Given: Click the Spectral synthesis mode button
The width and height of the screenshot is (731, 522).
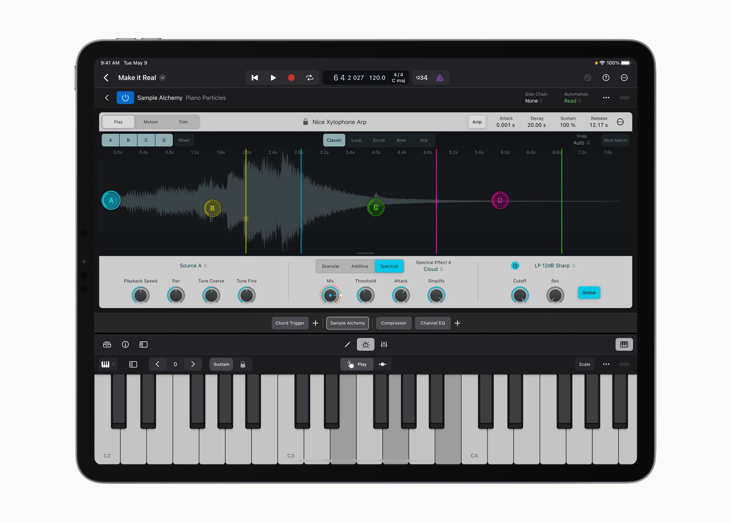Looking at the screenshot, I should point(389,266).
